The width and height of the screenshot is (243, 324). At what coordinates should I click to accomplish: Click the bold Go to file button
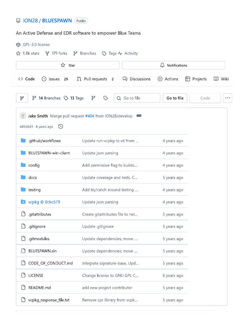click(175, 98)
